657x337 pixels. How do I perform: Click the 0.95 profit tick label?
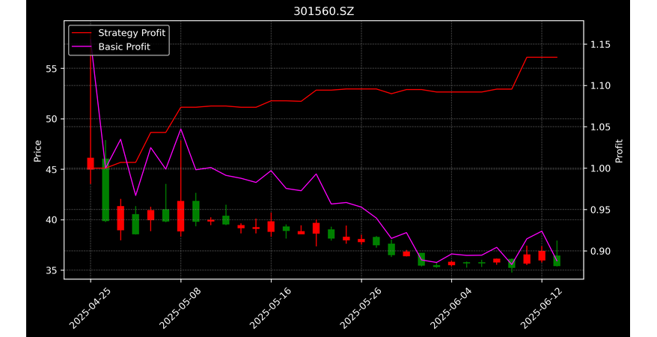point(600,210)
